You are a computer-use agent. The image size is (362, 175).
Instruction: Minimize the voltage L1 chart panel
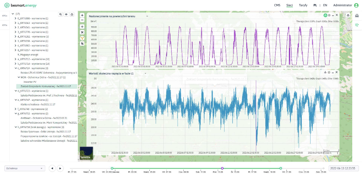point(333,73)
